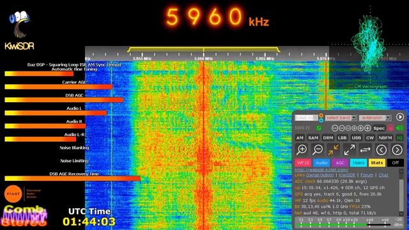
Task: Click the 5.955 MHz scale label
Action: (142, 59)
